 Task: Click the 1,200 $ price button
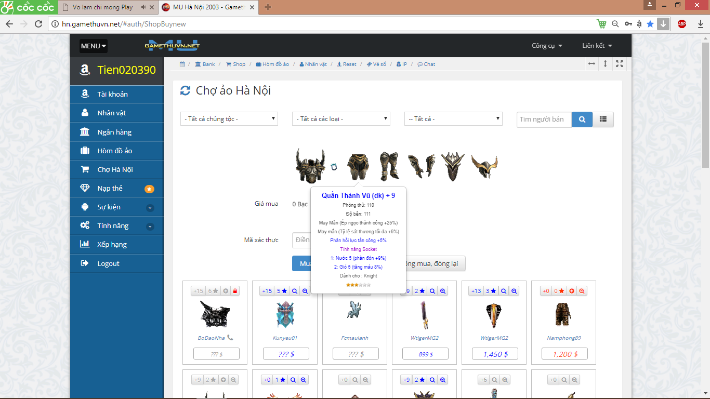[565, 354]
